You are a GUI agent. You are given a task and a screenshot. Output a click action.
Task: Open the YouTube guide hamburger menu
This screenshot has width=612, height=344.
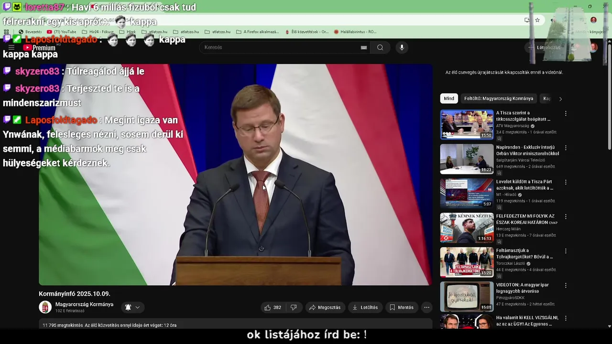[11, 47]
